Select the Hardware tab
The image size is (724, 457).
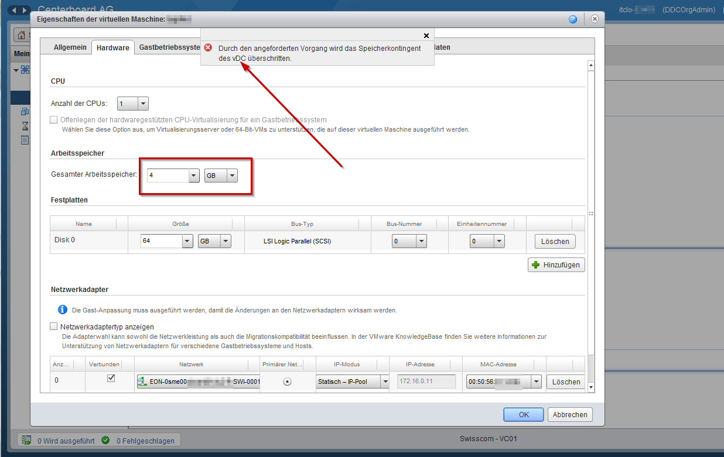(x=113, y=48)
